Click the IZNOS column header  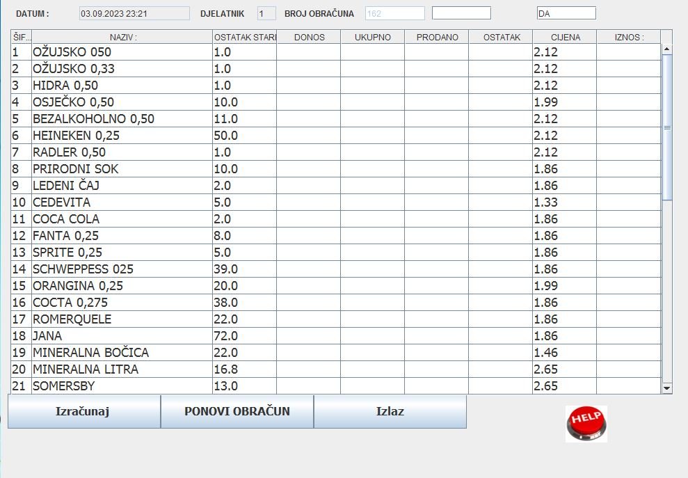coord(628,37)
